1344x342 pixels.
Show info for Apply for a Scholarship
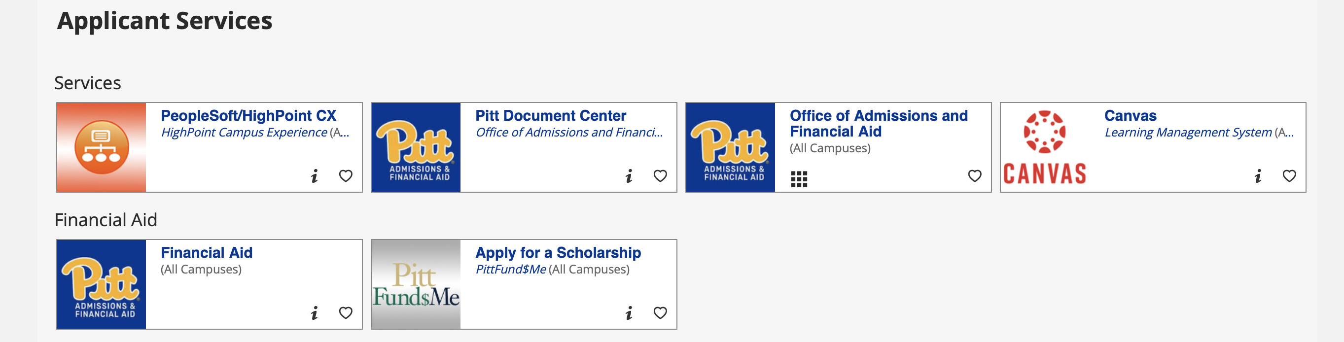pyautogui.click(x=629, y=313)
